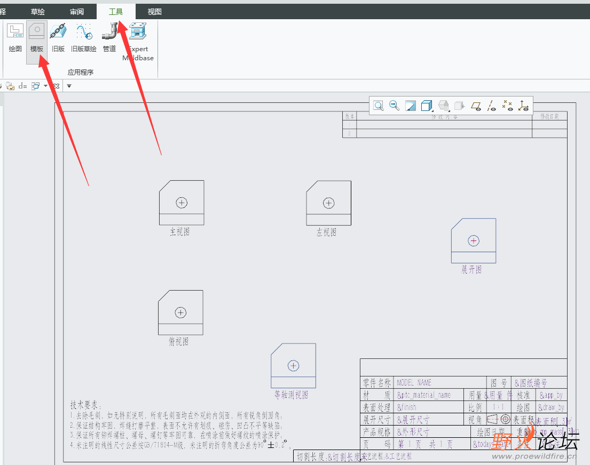Click the 主视图 label text
Viewport: 590px width, 465px height.
point(180,231)
